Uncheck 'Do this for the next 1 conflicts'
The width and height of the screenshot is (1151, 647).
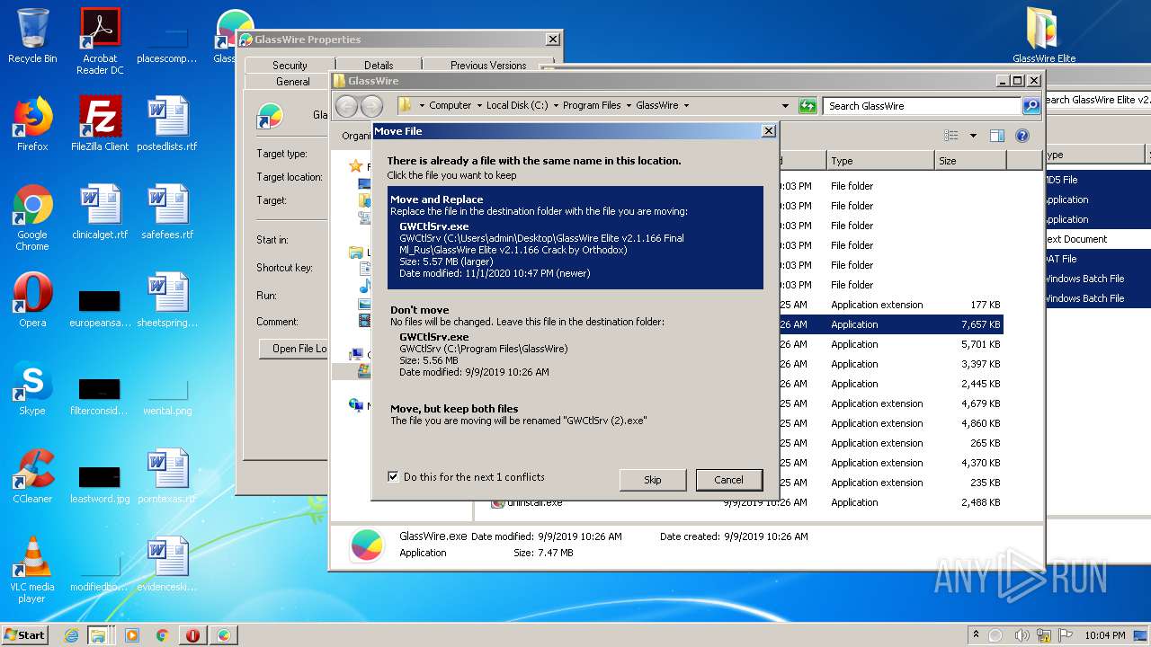393,477
